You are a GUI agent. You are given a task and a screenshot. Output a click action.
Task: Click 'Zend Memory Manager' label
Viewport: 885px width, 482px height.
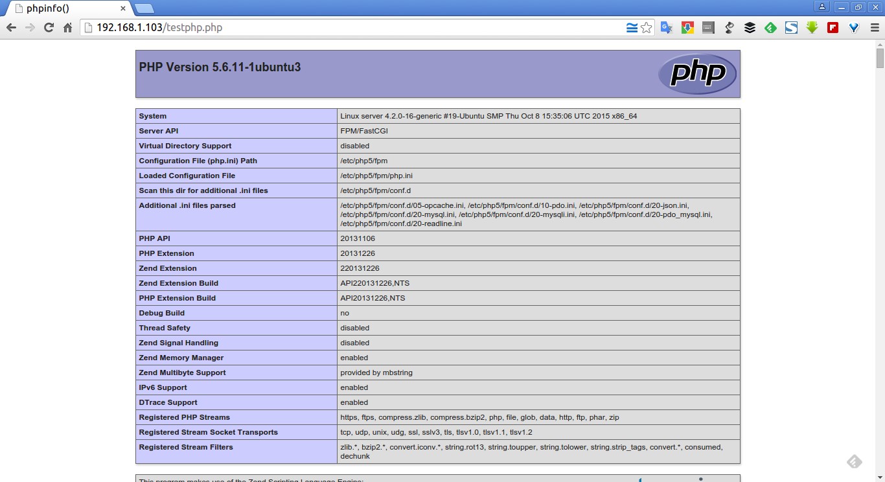[181, 358]
